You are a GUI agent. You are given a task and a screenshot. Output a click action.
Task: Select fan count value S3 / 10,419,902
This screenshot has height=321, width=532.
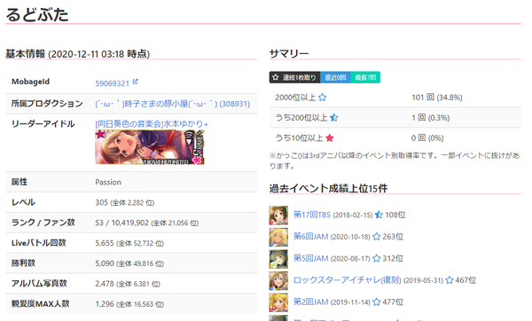[146, 223]
